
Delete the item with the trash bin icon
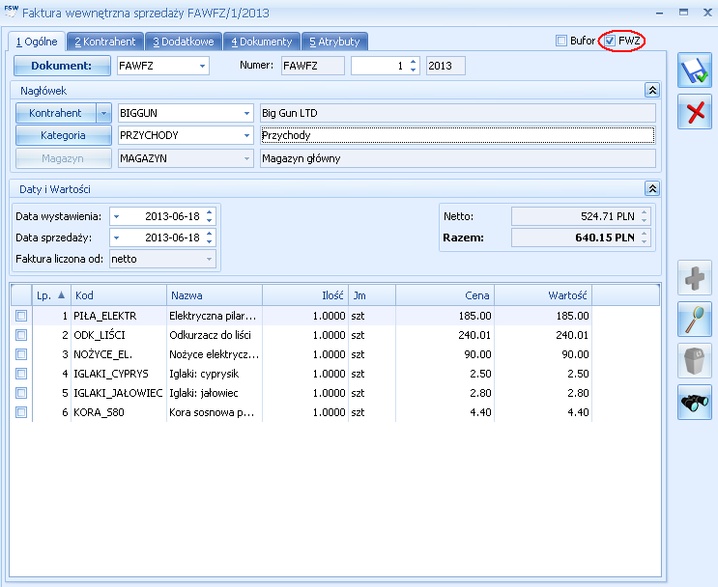pos(695,360)
